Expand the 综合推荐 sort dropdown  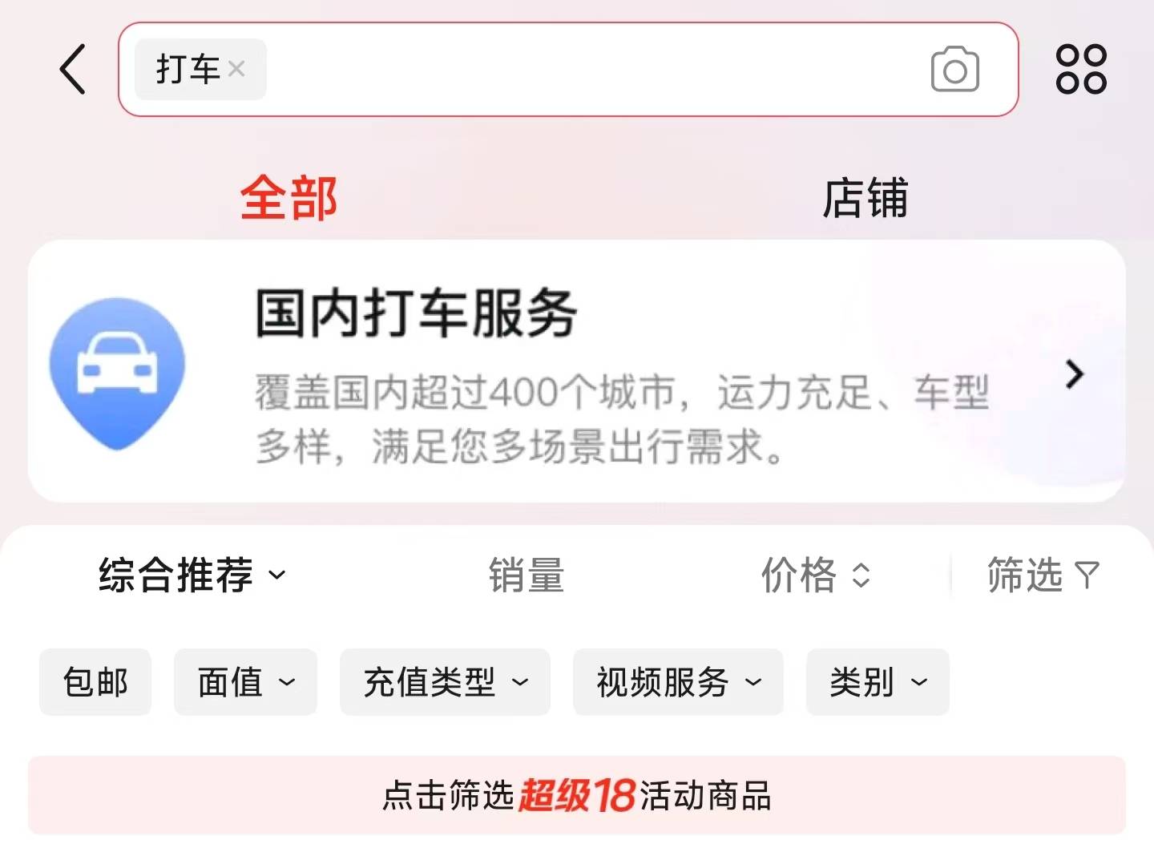pos(192,575)
